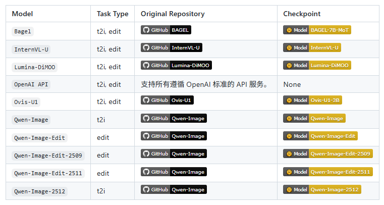The image size is (384, 205).
Task: Open the Ovis-U1 GitHub repository badge
Action: 167,100
